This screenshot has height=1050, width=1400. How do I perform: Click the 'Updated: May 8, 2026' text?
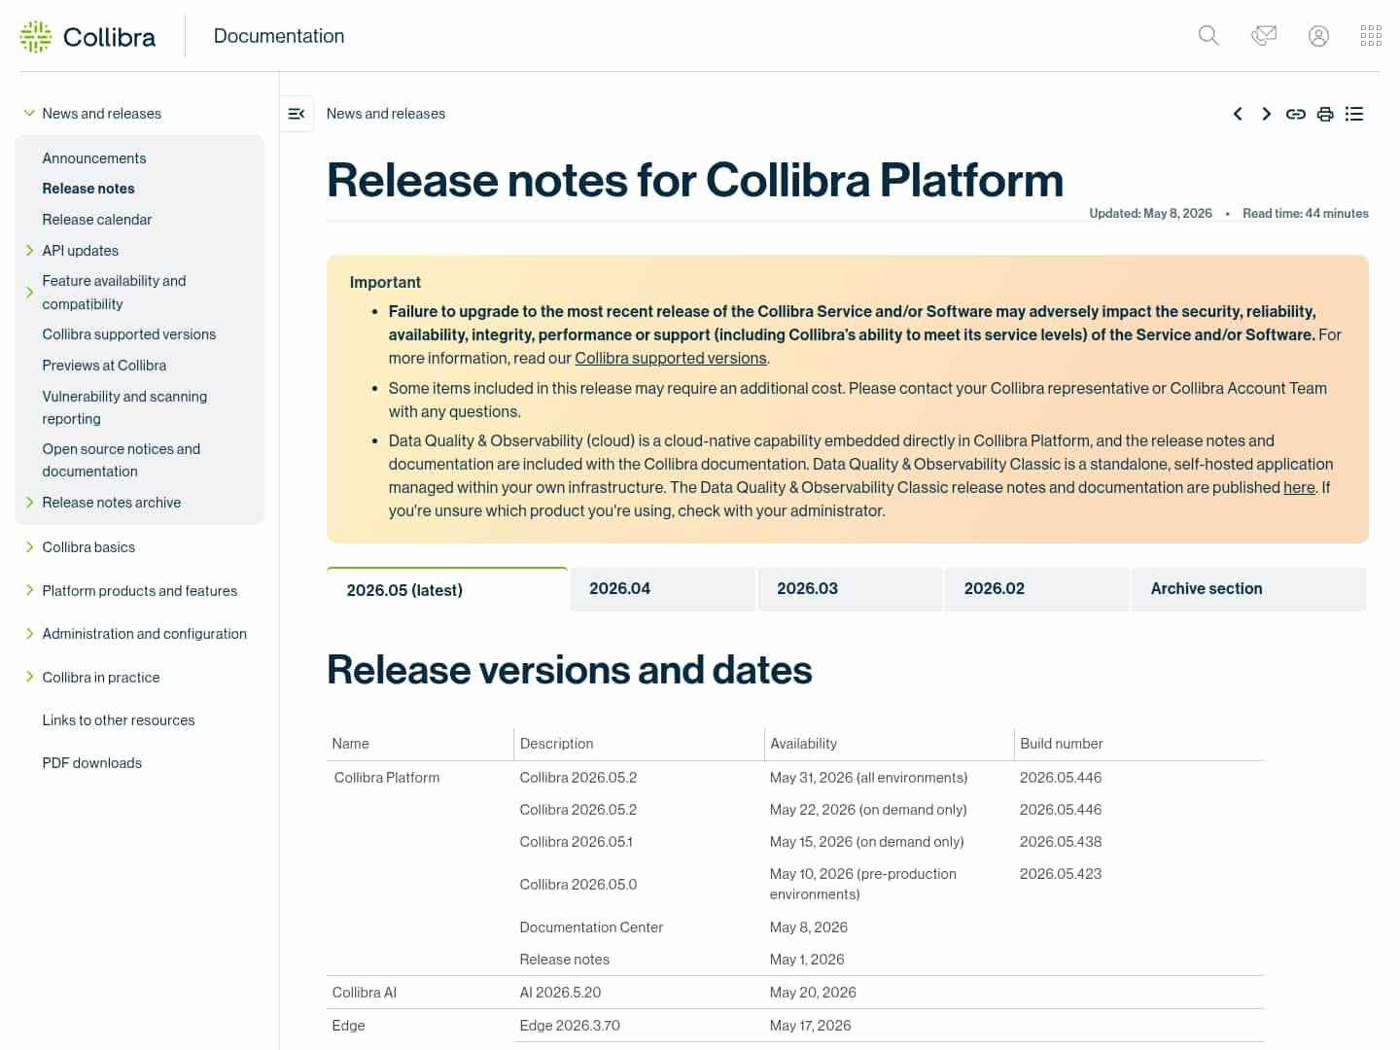(x=1151, y=213)
